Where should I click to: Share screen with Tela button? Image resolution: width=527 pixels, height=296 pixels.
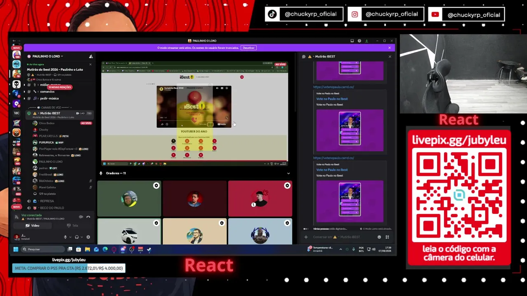(72, 226)
